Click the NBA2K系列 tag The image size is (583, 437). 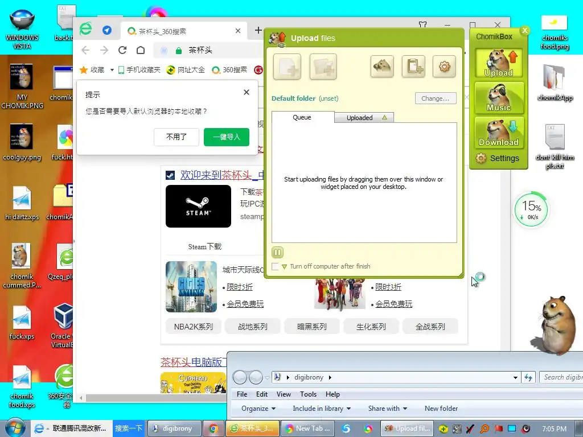[x=194, y=327]
